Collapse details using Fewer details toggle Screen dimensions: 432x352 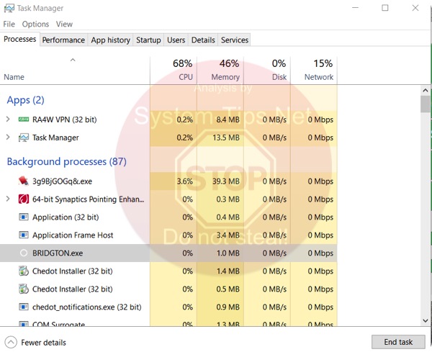click(x=12, y=343)
